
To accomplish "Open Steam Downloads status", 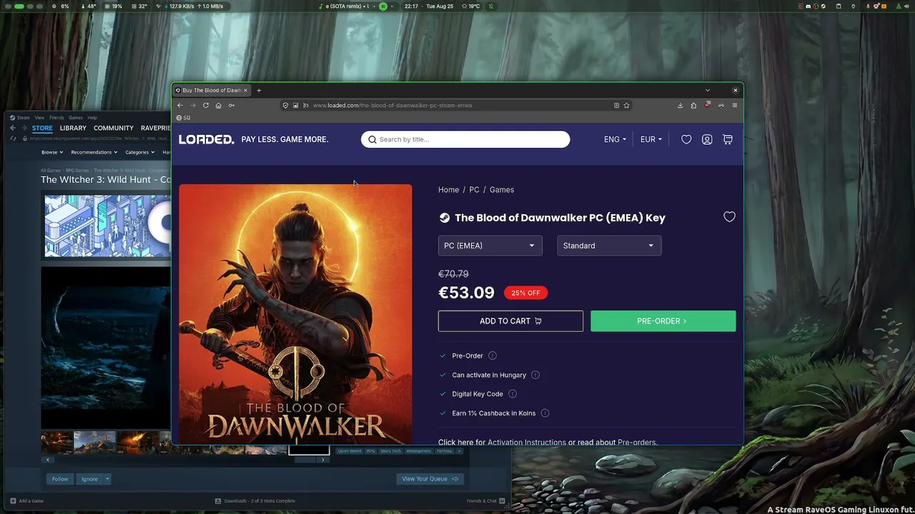I will point(255,501).
